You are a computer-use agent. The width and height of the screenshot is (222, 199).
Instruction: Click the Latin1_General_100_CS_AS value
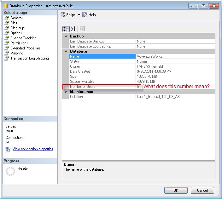pos(158,97)
